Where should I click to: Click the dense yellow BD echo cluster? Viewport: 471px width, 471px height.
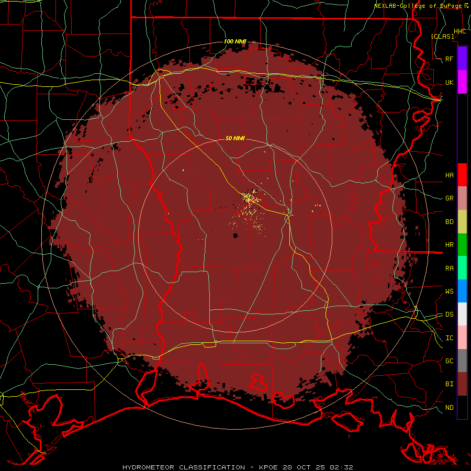pos(249,198)
